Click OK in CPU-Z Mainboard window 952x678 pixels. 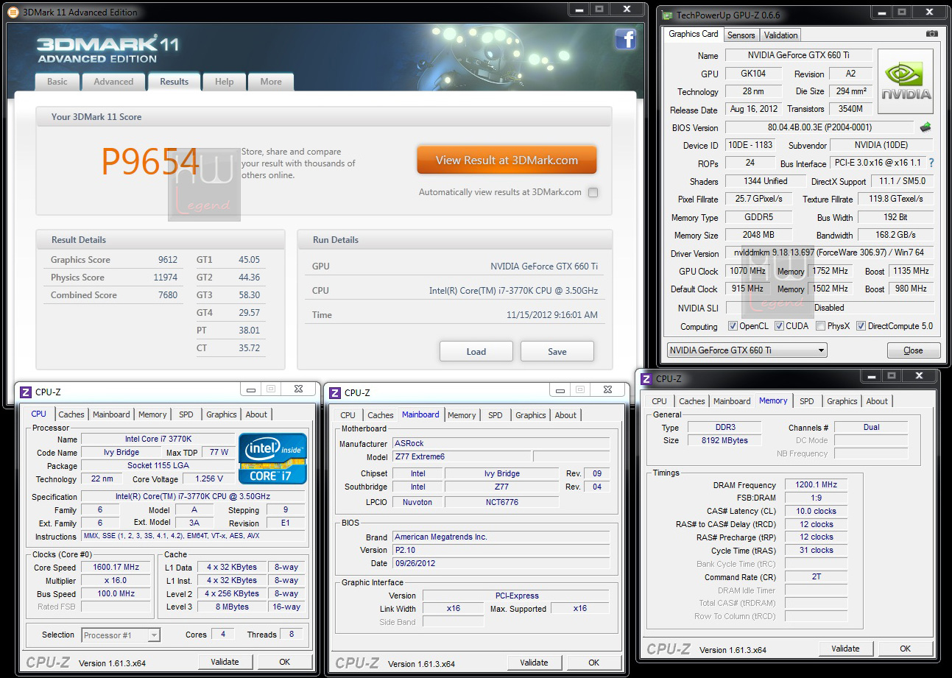[x=593, y=663]
